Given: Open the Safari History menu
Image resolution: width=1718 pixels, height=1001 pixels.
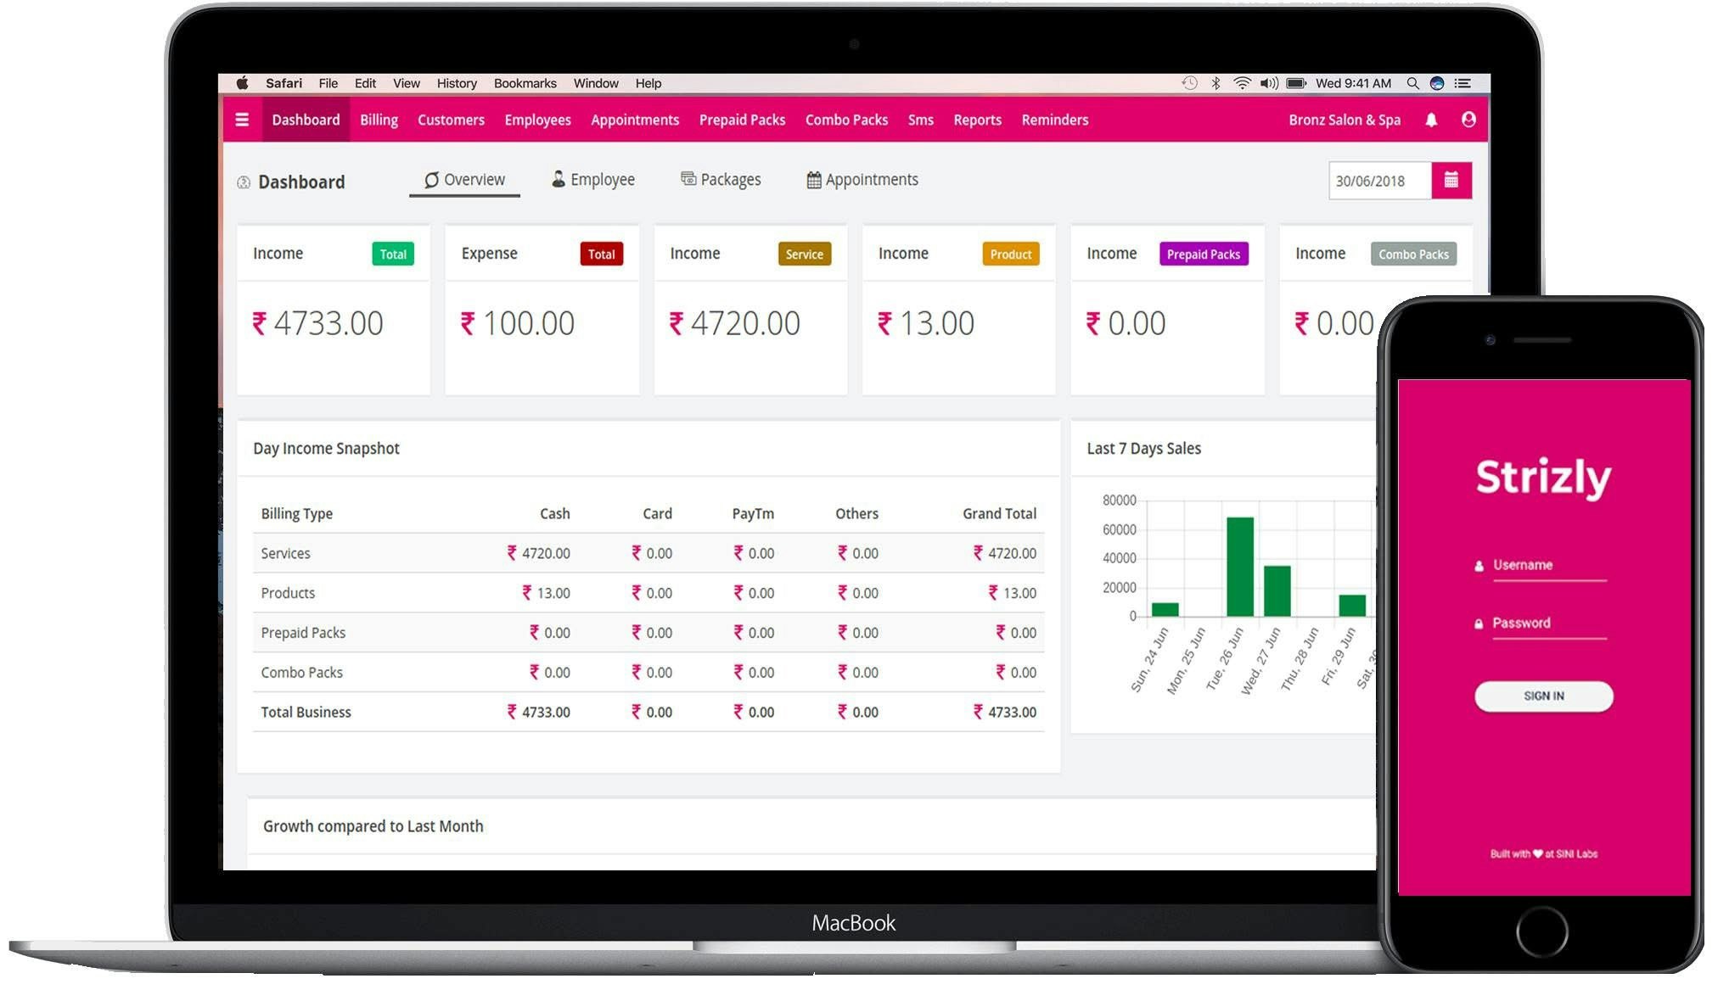Looking at the screenshot, I should tap(457, 83).
